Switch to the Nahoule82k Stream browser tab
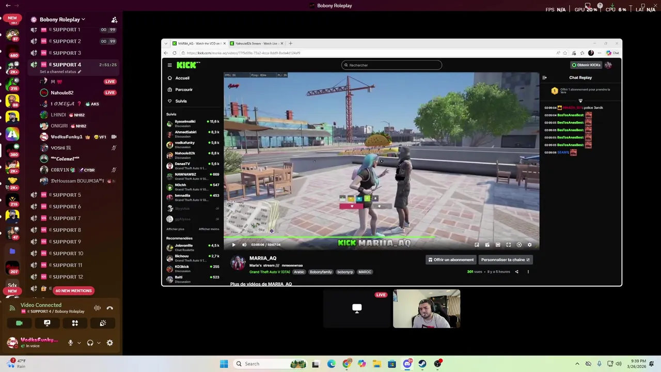Image resolution: width=661 pixels, height=372 pixels. pyautogui.click(x=257, y=43)
